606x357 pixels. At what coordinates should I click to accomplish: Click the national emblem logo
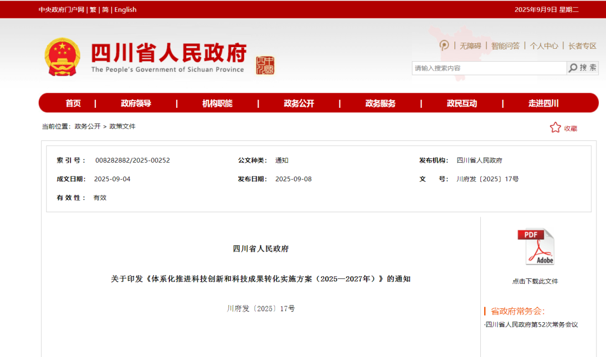(x=63, y=57)
